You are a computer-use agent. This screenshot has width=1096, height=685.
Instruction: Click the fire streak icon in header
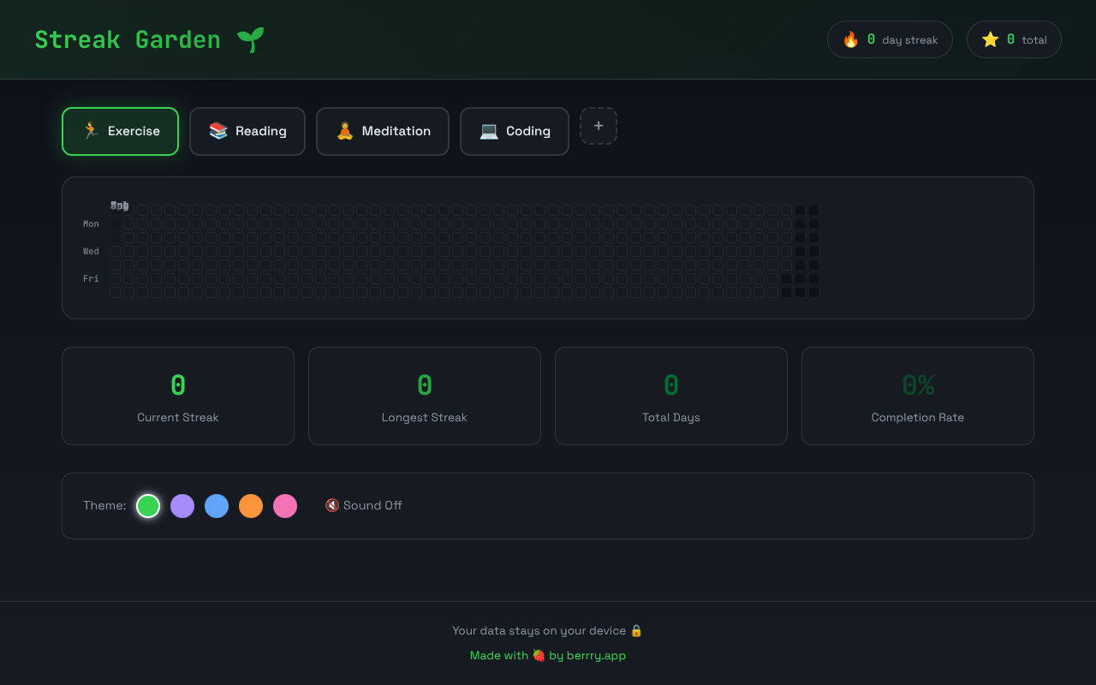850,39
